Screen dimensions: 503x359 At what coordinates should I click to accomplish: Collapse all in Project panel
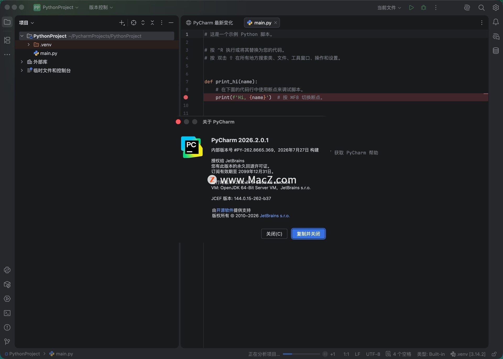coord(152,23)
